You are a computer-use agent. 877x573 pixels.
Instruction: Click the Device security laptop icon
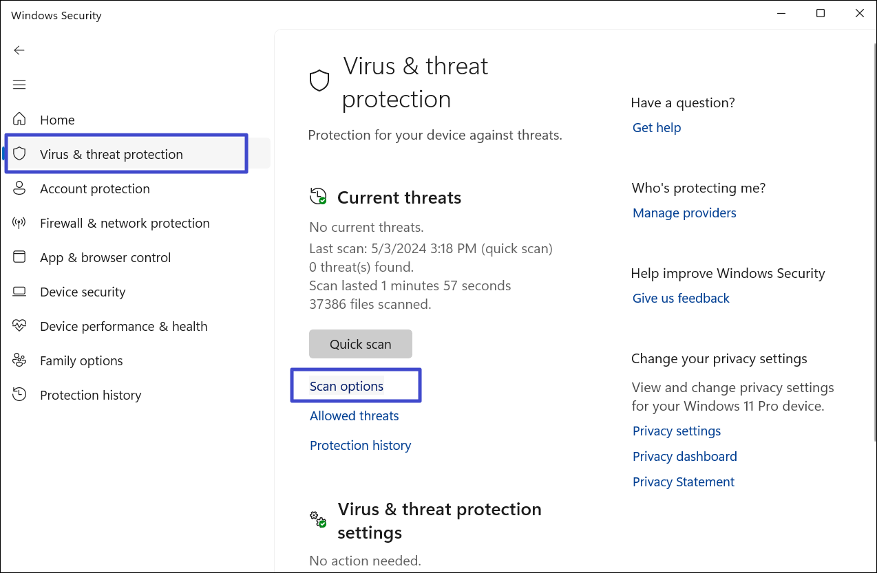tap(19, 292)
